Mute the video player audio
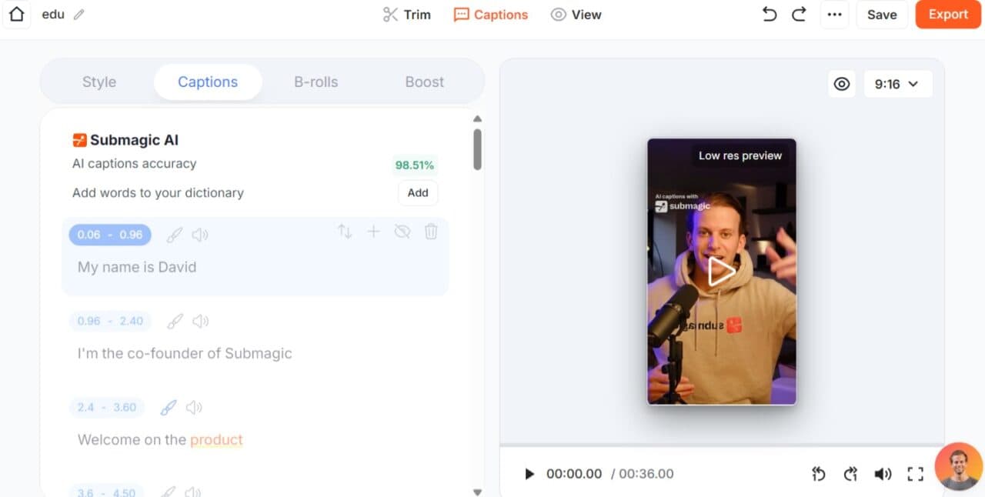Screen dimensions: 985x497 click(x=883, y=473)
